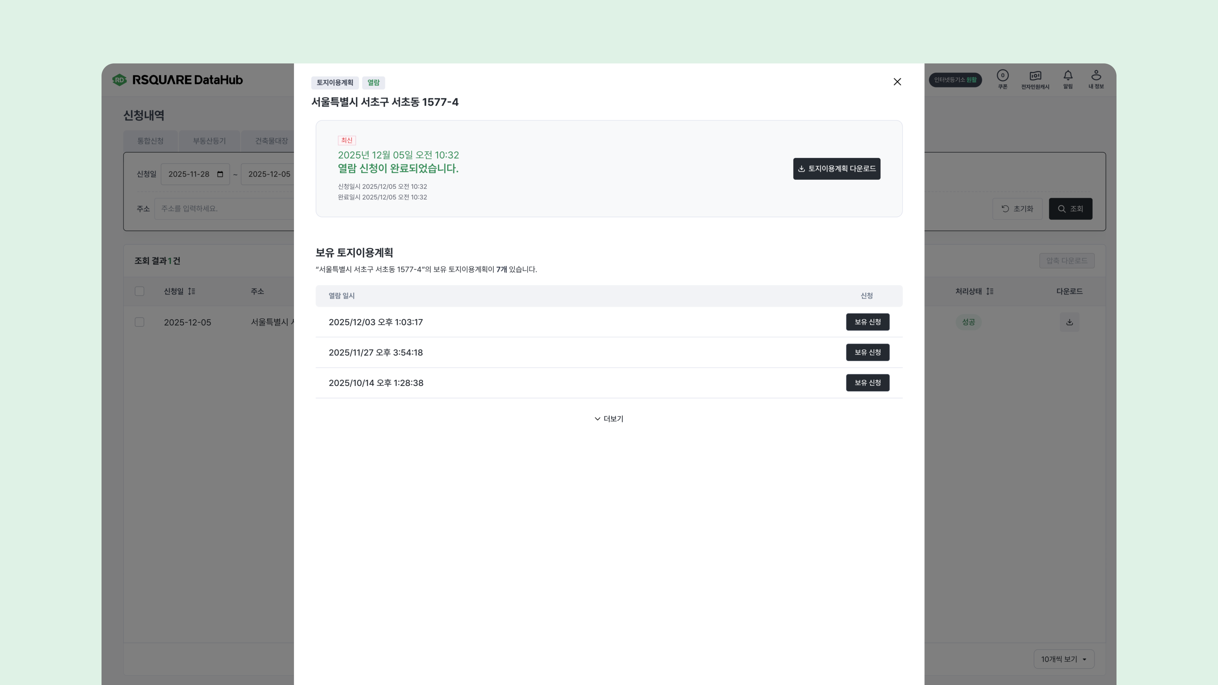Open calendar picker on start date 2025-11-28
Viewport: 1218px width, 685px height.
[220, 174]
